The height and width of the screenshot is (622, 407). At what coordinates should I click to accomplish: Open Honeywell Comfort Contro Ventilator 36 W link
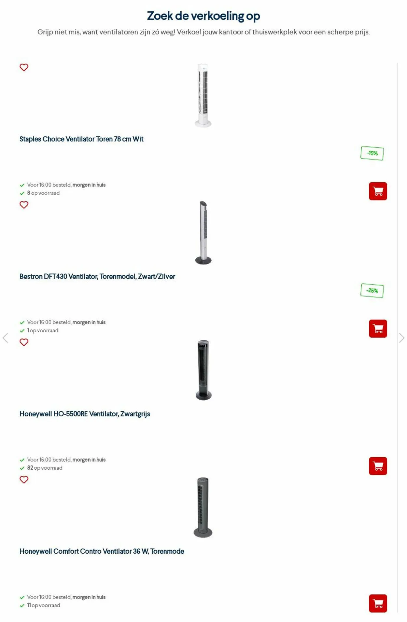coord(102,551)
